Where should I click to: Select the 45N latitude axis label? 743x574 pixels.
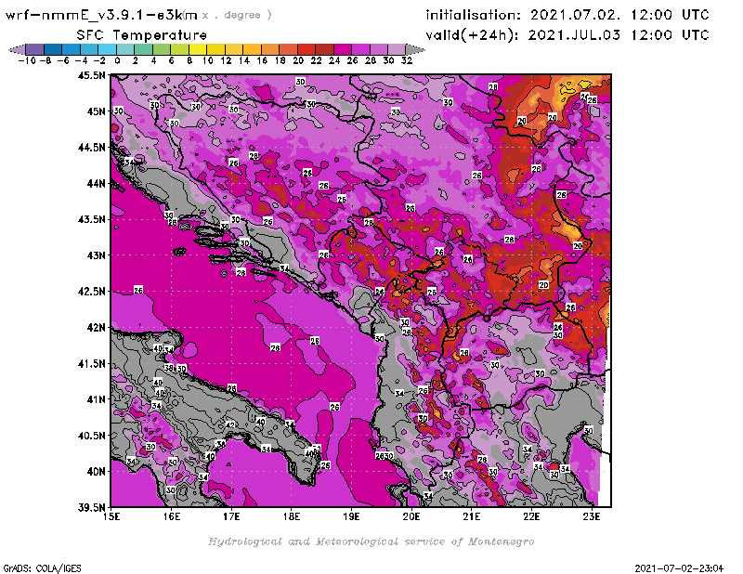(x=96, y=111)
